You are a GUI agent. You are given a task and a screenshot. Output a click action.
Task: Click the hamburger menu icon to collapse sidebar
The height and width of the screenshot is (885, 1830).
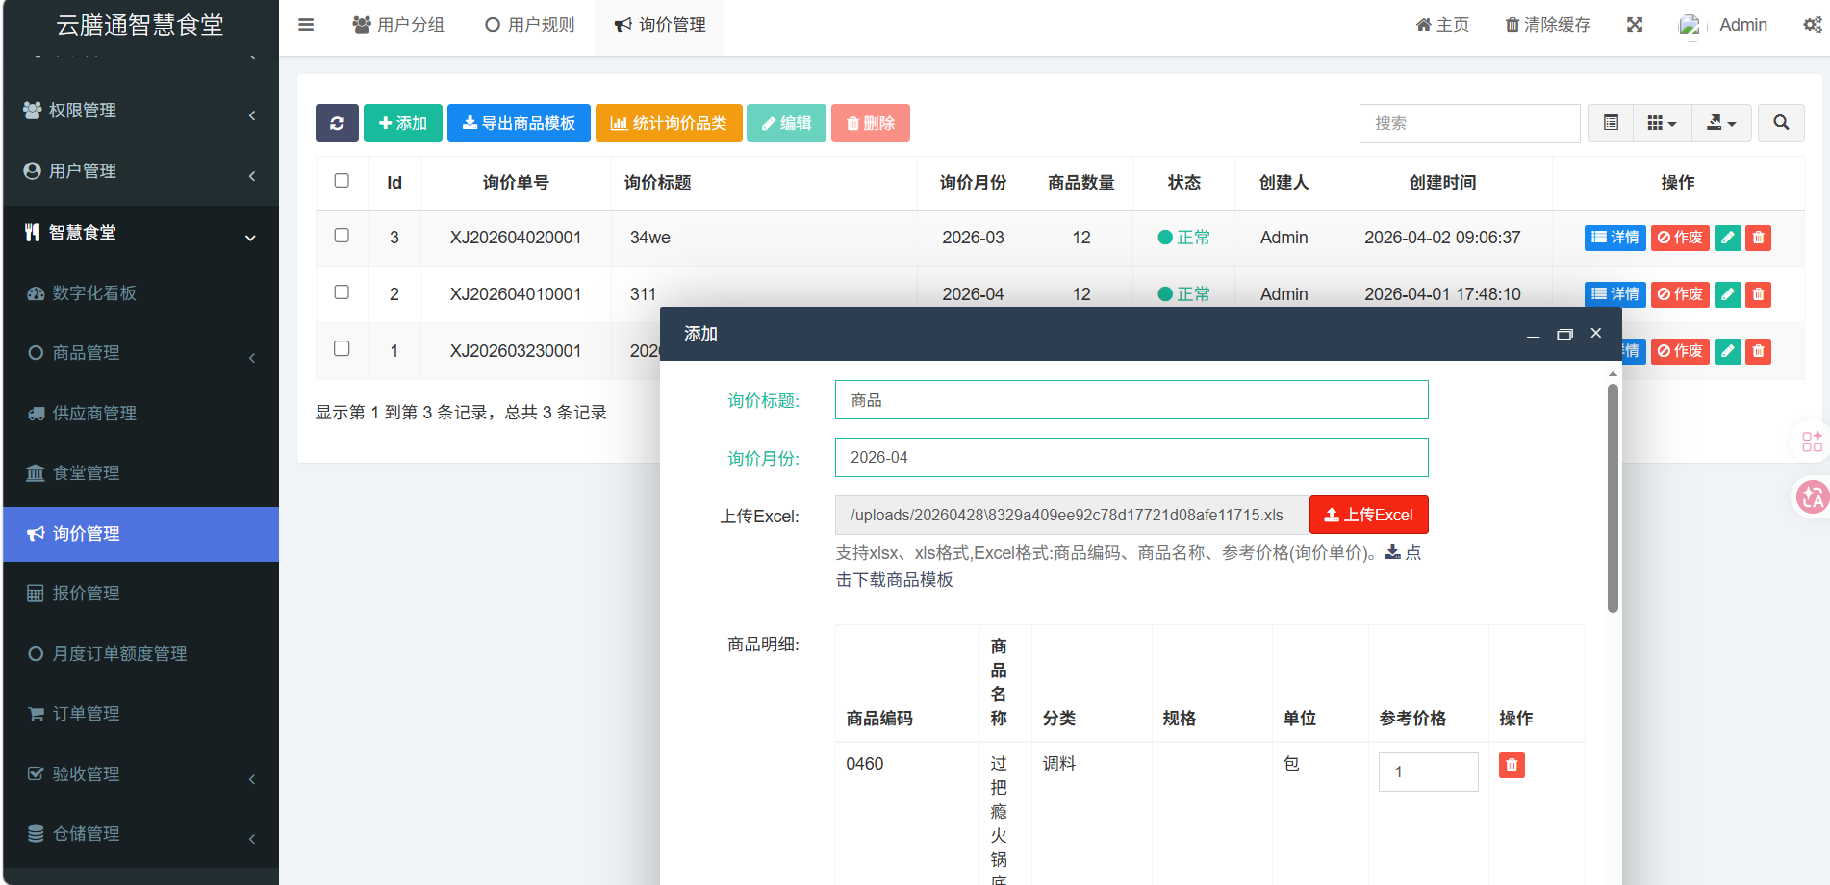point(306,25)
